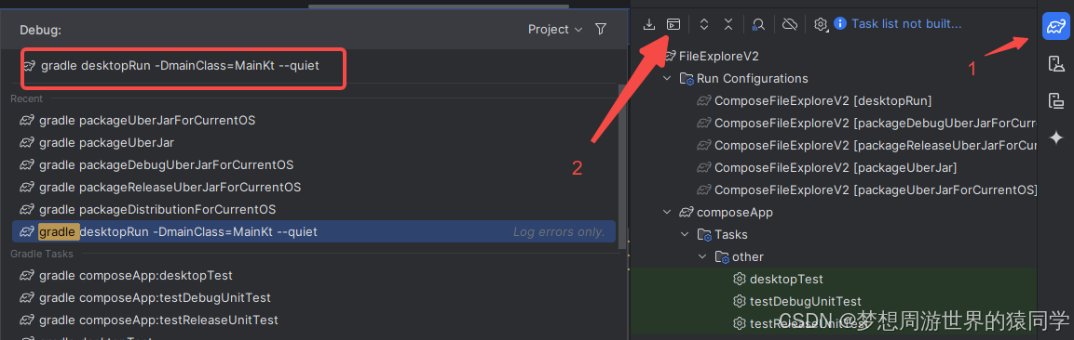Click the Analyze Dependencies icon
Screen dimensions: 1074x340
[x=758, y=24]
